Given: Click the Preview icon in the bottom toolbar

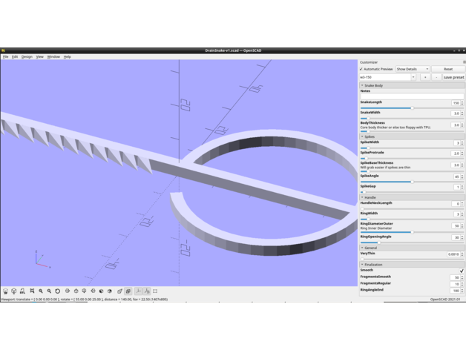Looking at the screenshot, I should [5, 291].
